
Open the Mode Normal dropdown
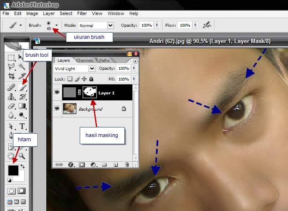point(110,25)
